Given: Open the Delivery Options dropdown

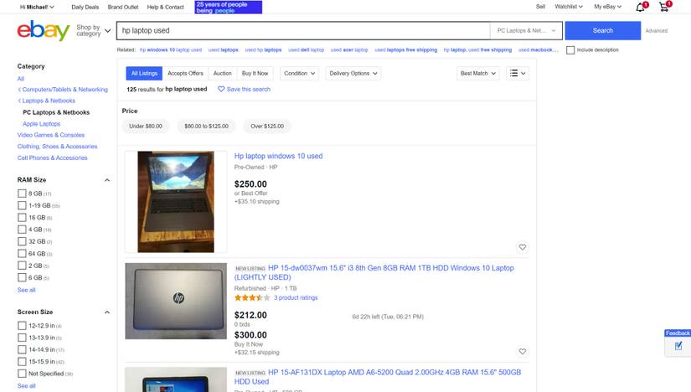Looking at the screenshot, I should coord(353,73).
